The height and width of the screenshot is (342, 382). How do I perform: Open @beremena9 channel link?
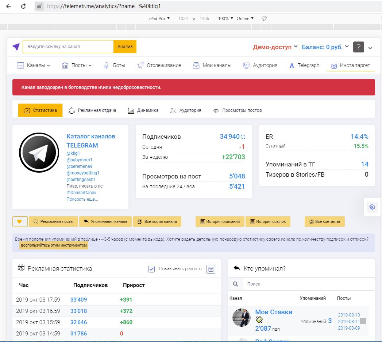pos(80,166)
